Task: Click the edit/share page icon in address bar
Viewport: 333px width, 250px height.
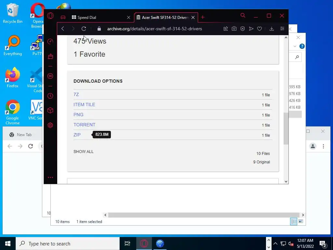Action: (x=226, y=29)
